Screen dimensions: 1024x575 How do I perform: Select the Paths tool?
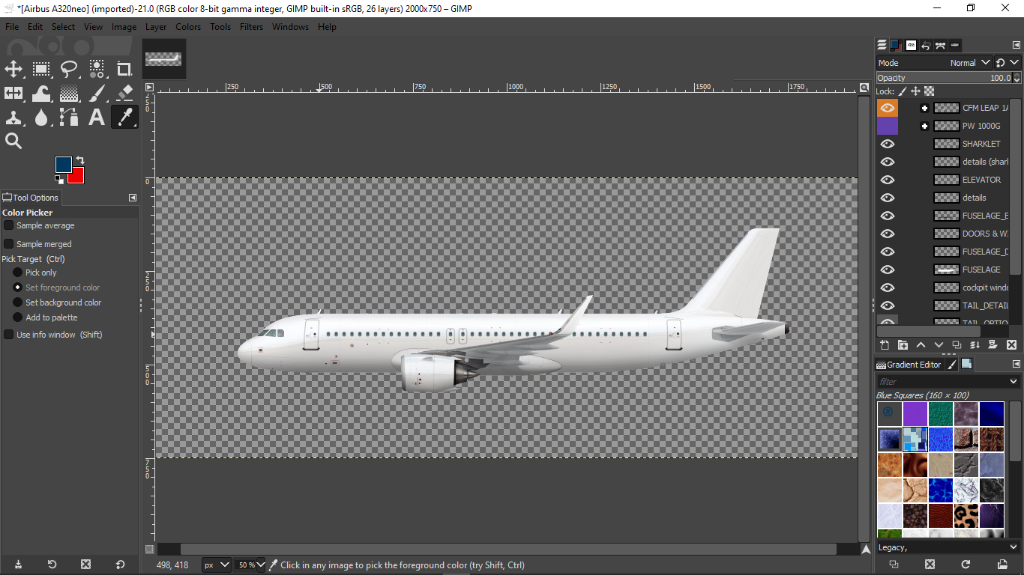pos(69,118)
